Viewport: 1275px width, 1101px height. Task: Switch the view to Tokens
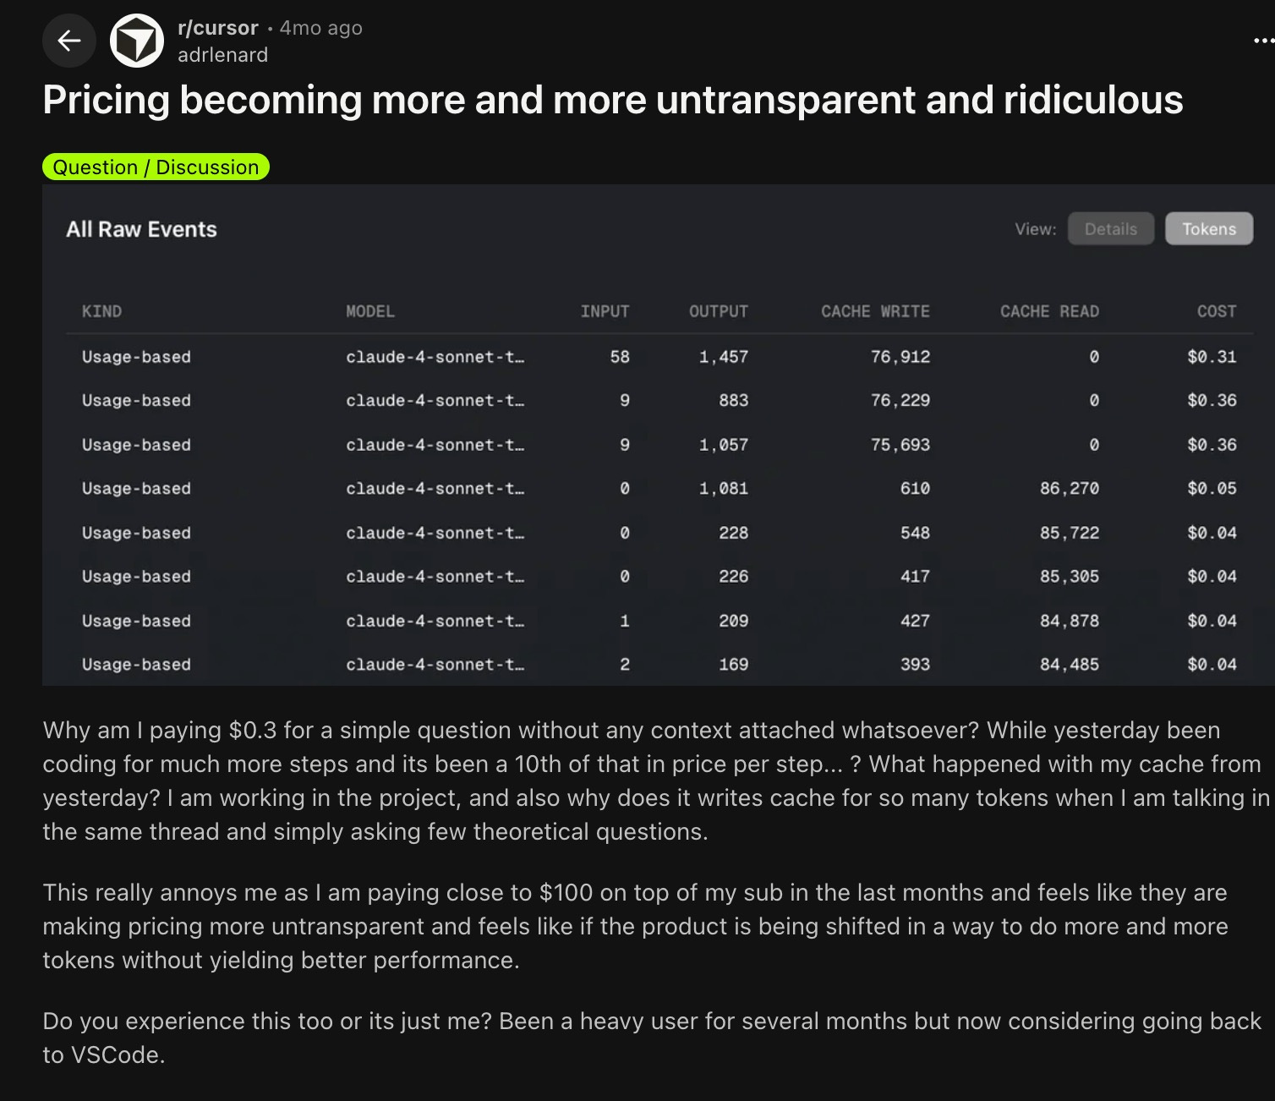point(1208,228)
